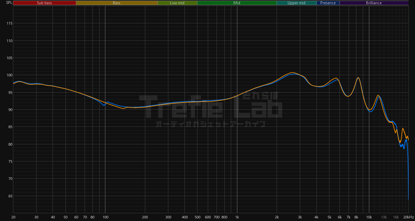
Task: Select the 100 Hz axis tick label
Action: click(105, 217)
